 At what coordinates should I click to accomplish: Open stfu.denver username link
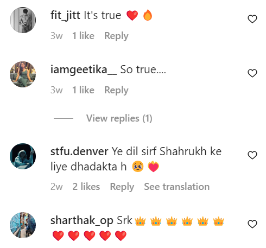(x=79, y=151)
